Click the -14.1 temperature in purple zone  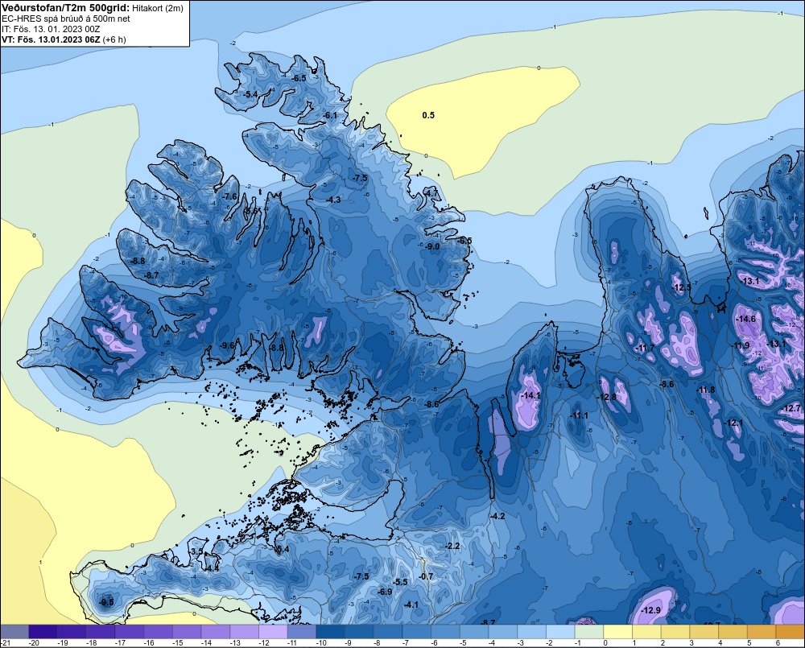pos(530,395)
